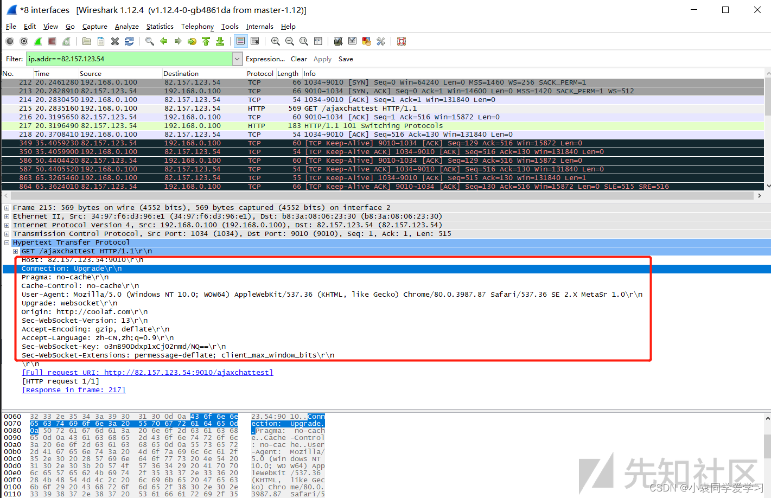
Task: Open View menu
Action: 50,27
